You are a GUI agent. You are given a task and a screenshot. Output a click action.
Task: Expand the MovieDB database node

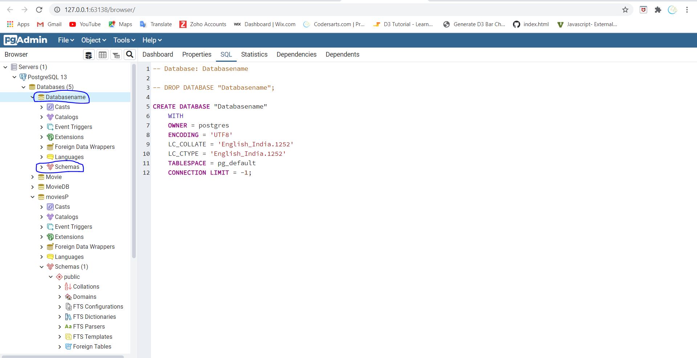point(33,187)
